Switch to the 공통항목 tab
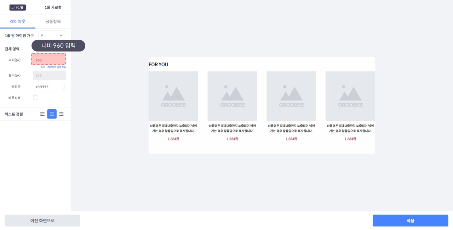 coord(53,22)
